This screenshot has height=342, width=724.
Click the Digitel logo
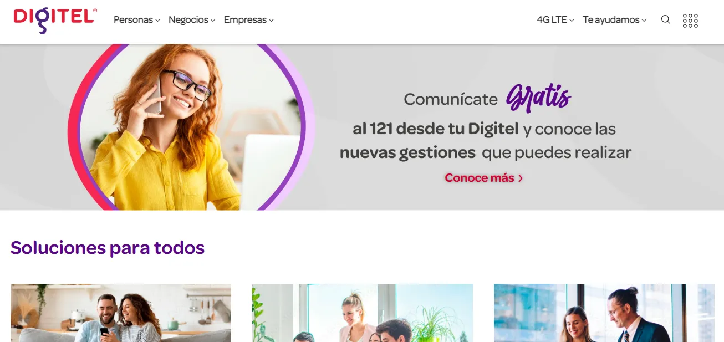[55, 20]
